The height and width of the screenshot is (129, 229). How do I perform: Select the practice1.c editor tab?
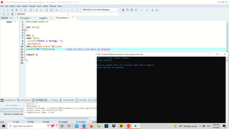(x=63, y=18)
